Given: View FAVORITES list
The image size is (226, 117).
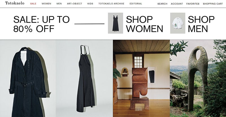Looking at the screenshot, I should (193, 4).
